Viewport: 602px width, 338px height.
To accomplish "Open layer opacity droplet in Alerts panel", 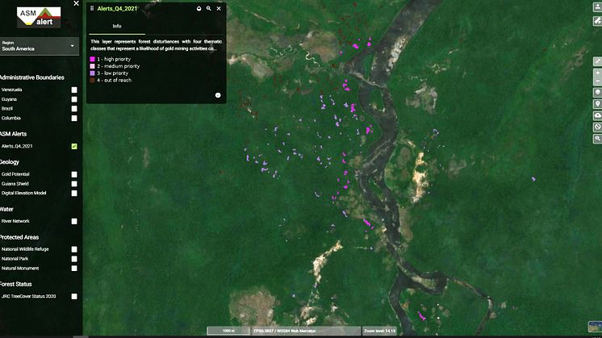I will click(x=199, y=8).
